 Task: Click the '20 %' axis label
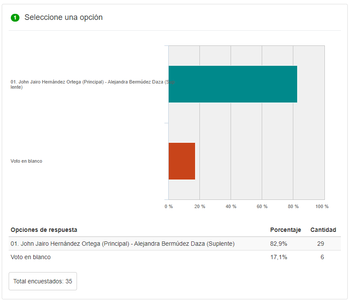click(x=200, y=206)
